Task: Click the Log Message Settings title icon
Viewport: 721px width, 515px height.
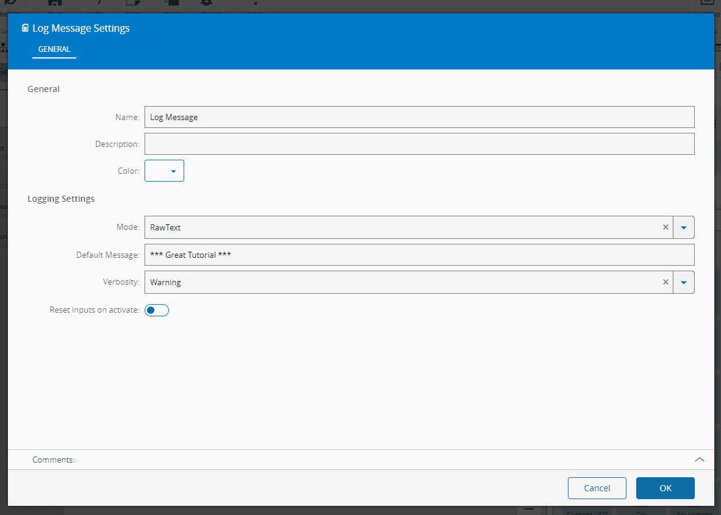Action: [25, 28]
